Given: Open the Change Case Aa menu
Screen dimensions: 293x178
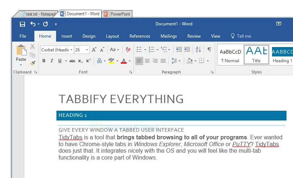Looking at the screenshot, I should 114,50.
